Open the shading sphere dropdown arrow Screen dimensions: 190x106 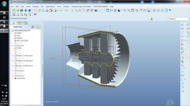point(122,11)
